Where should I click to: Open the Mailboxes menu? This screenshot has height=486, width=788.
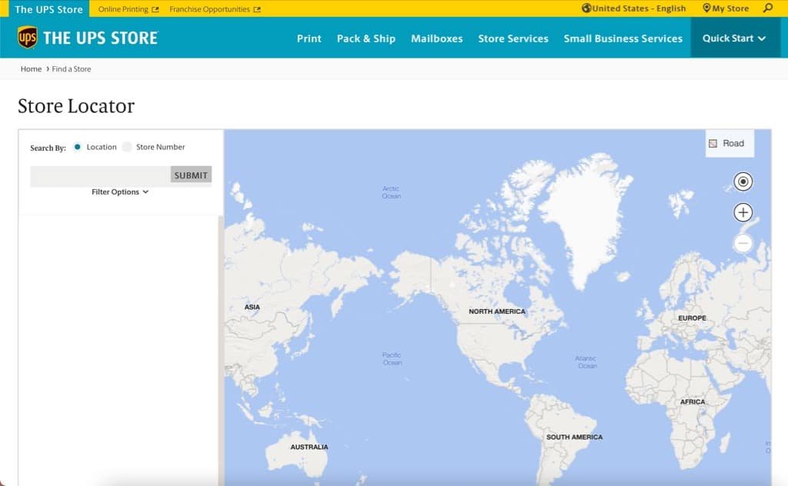[437, 38]
